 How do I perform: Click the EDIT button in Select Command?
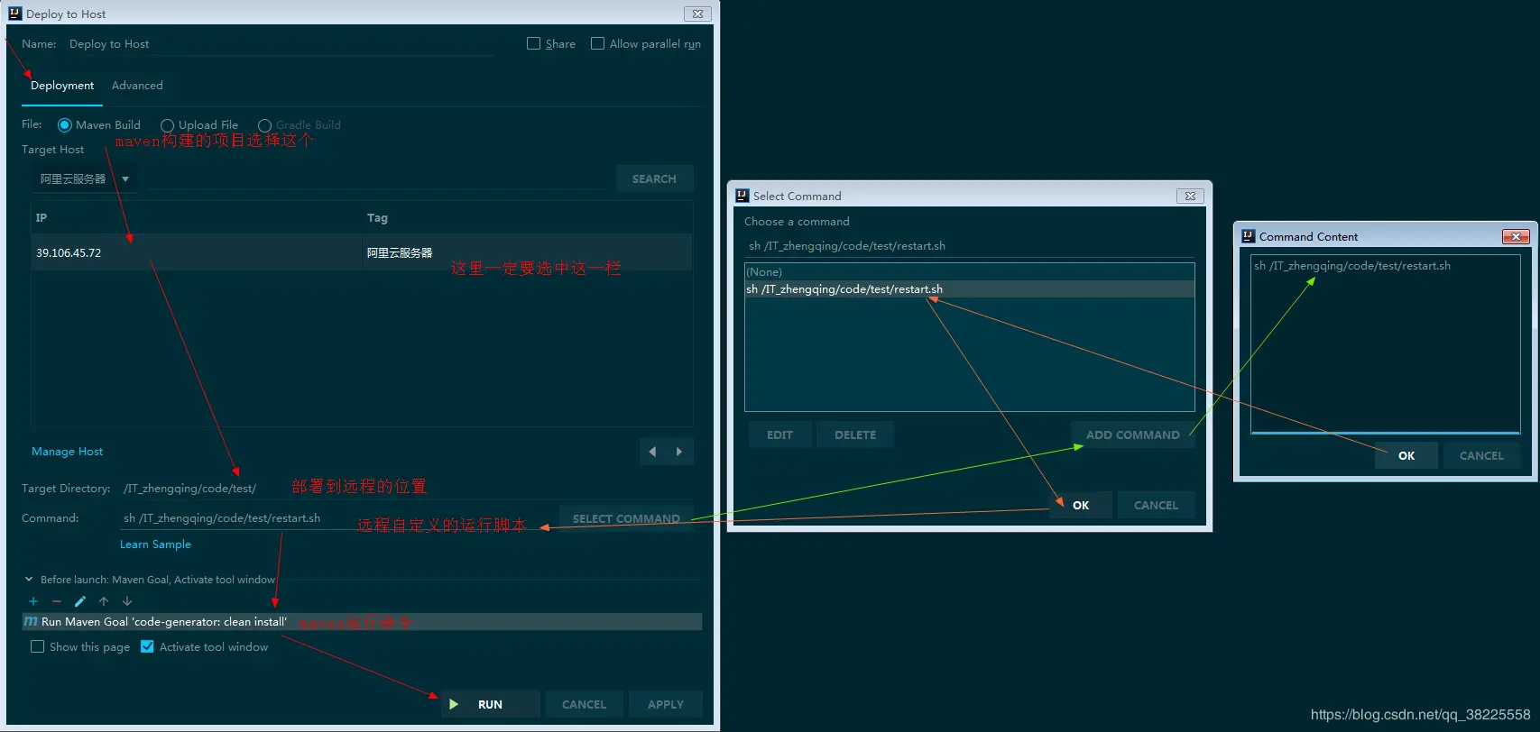point(779,435)
